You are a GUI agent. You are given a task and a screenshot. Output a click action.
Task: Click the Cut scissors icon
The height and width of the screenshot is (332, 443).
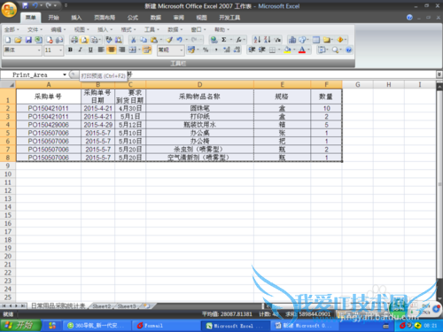pos(134,40)
